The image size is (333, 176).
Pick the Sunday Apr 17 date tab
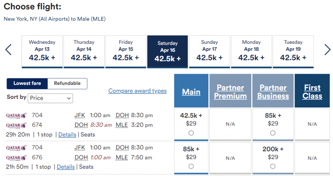point(209,52)
